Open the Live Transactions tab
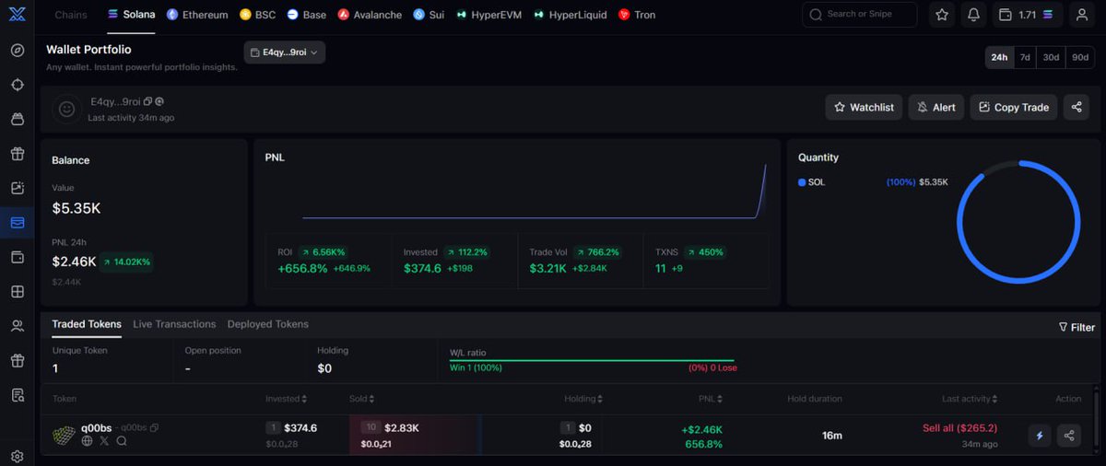 174,324
